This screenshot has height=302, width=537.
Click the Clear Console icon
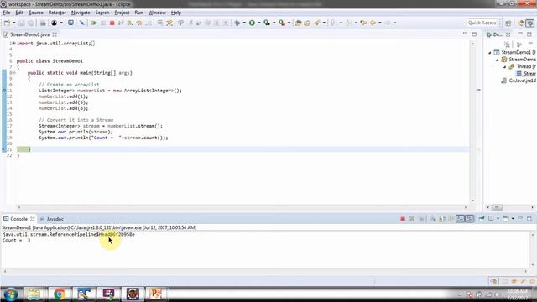point(433,219)
